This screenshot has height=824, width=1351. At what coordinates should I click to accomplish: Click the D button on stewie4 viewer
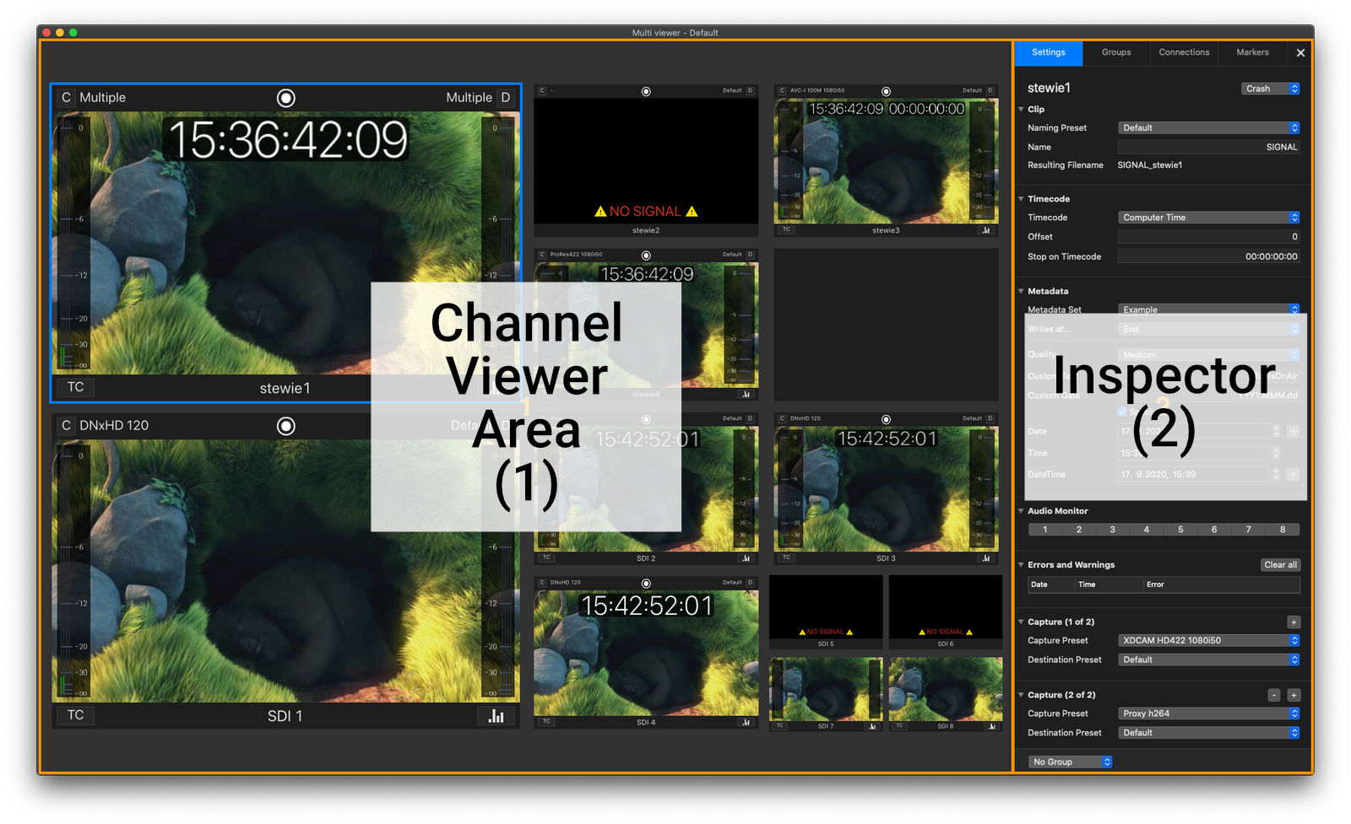tap(750, 254)
